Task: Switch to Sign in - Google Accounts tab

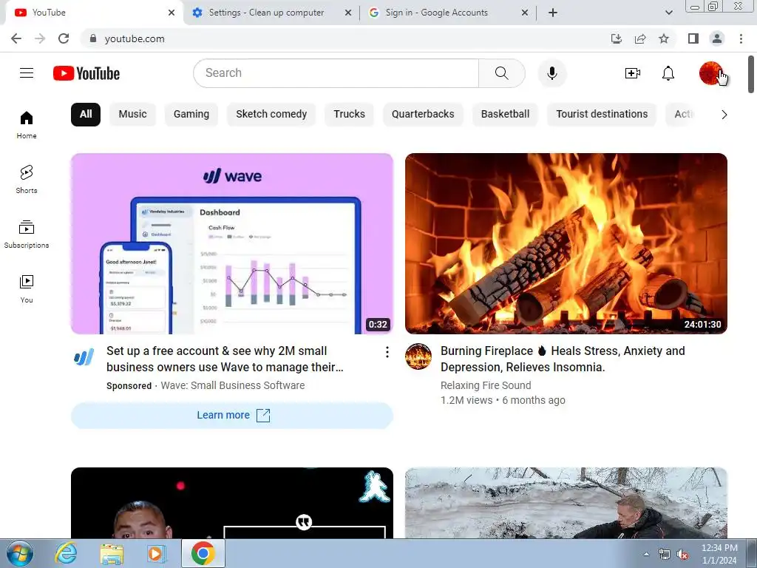Action: [436, 13]
